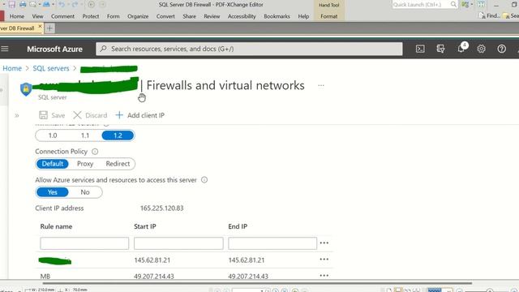Click the SQL server shield icon

[26, 89]
